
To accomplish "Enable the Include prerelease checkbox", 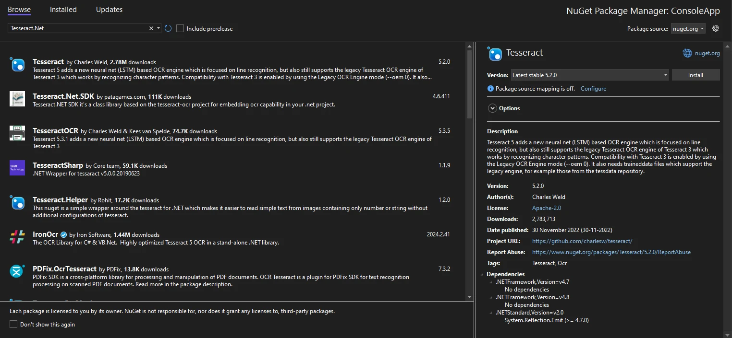I will point(180,29).
